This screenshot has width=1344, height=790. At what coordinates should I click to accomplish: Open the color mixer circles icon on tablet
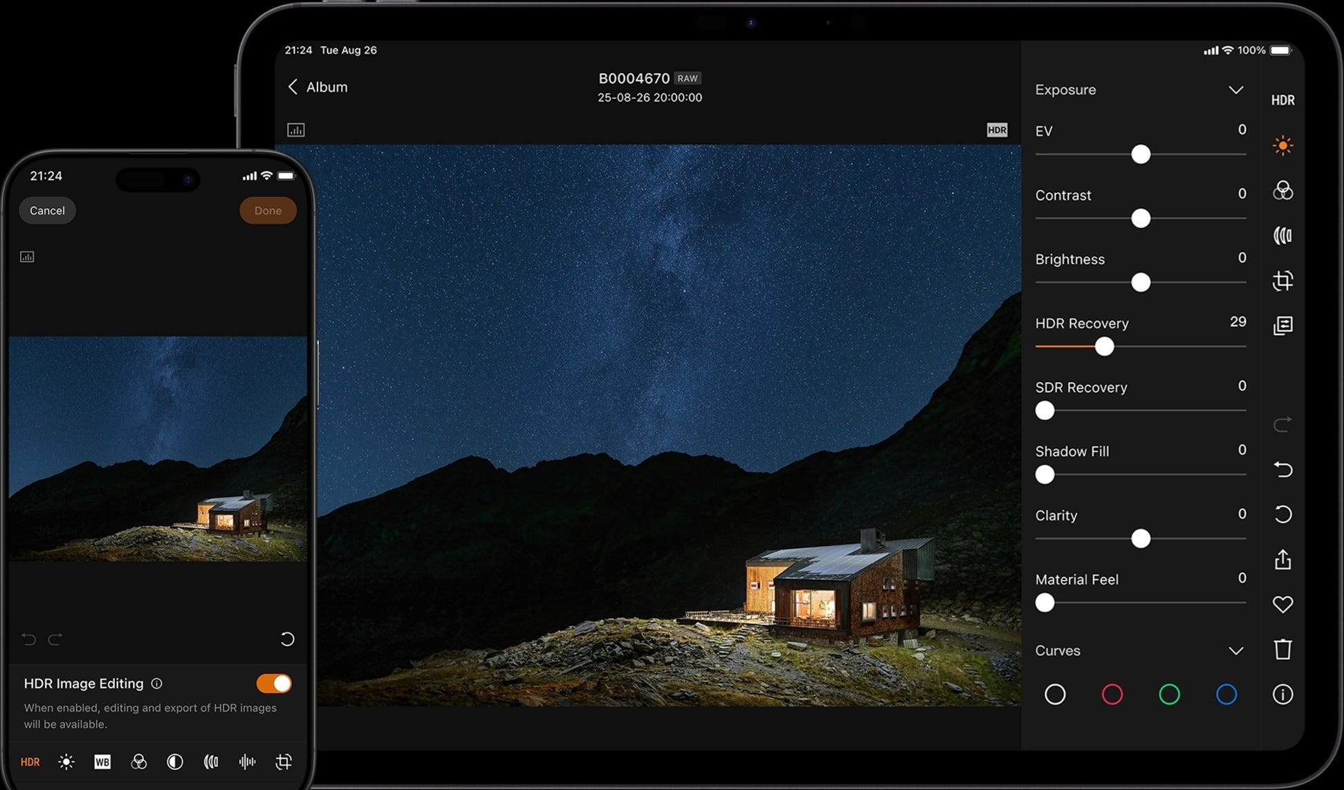[1282, 191]
